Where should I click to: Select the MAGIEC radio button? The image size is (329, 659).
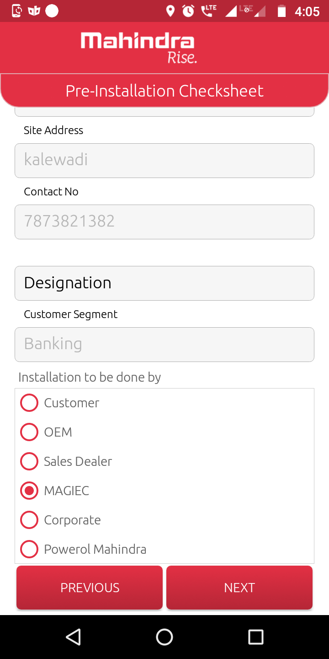click(29, 491)
